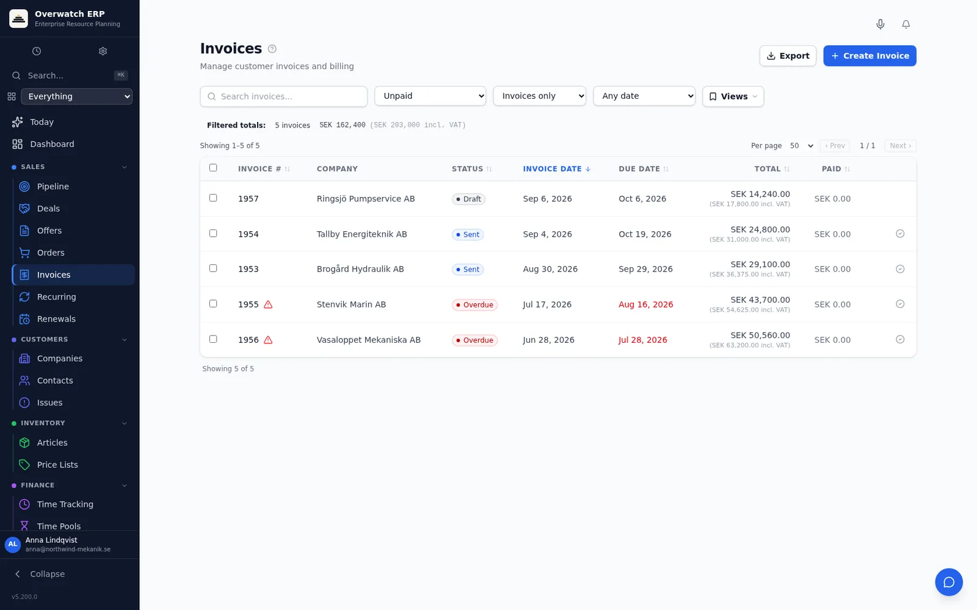Open the chat bubble button
Screen dimensions: 977x610
point(948,582)
